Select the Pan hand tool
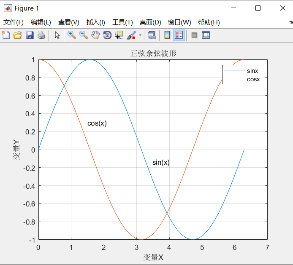Viewport: 293px width, 265px height. 95,35
